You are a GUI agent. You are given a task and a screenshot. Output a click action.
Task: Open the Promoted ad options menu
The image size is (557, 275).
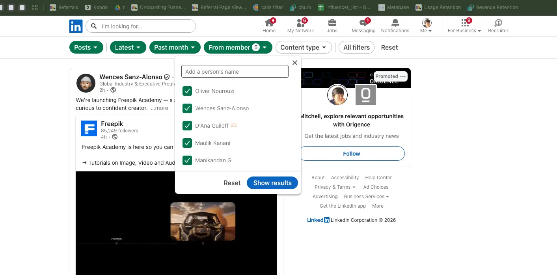pos(402,76)
